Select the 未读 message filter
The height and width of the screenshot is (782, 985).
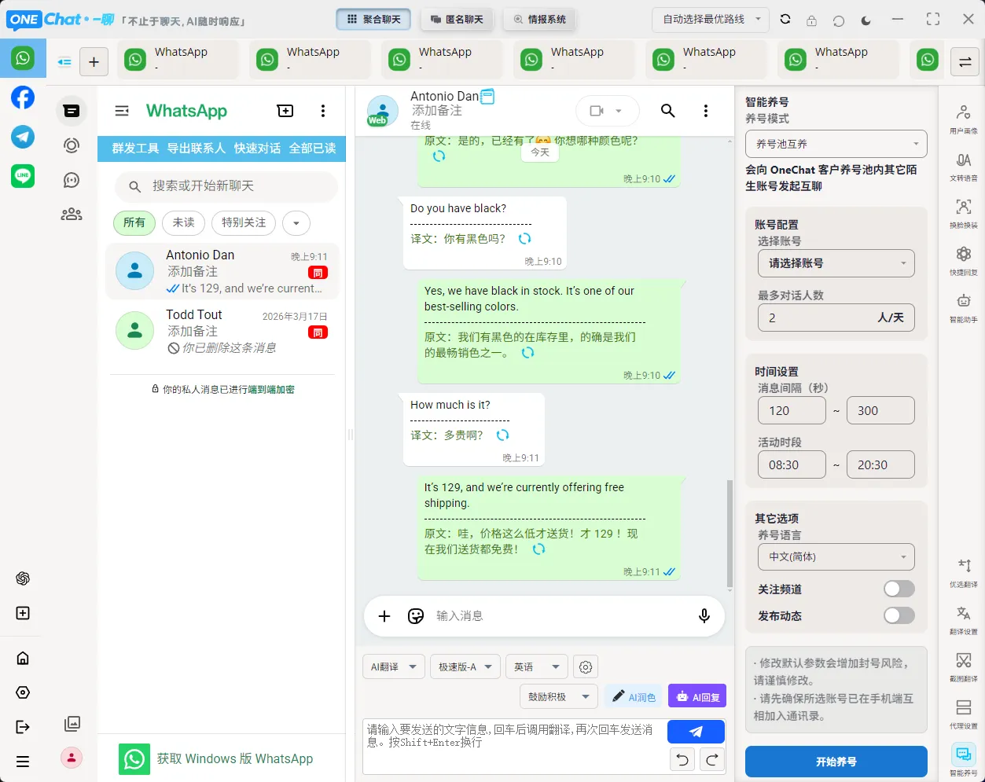click(183, 223)
